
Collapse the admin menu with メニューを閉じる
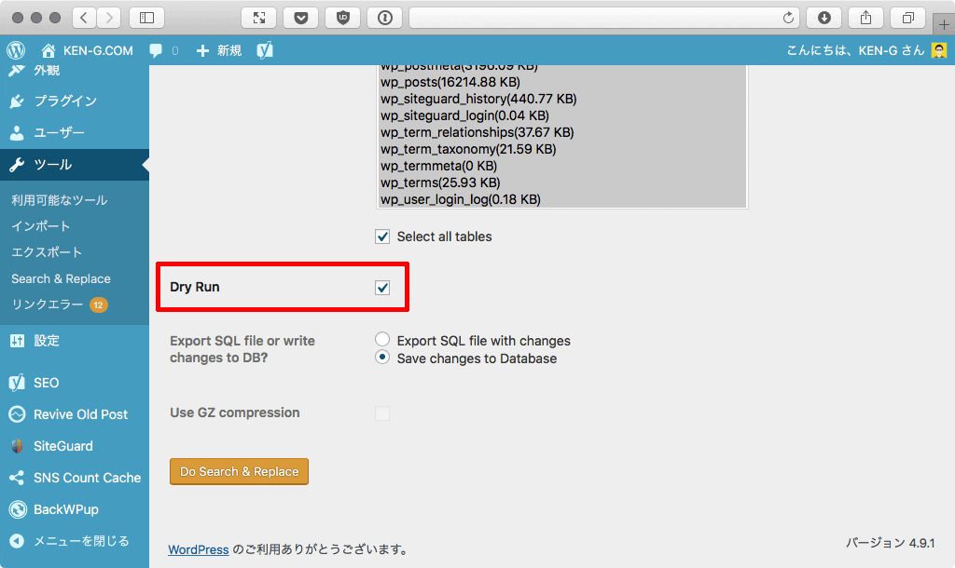coord(79,540)
